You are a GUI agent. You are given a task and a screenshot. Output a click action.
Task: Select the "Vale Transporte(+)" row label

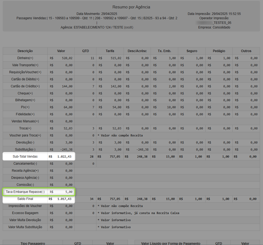pos(25,65)
